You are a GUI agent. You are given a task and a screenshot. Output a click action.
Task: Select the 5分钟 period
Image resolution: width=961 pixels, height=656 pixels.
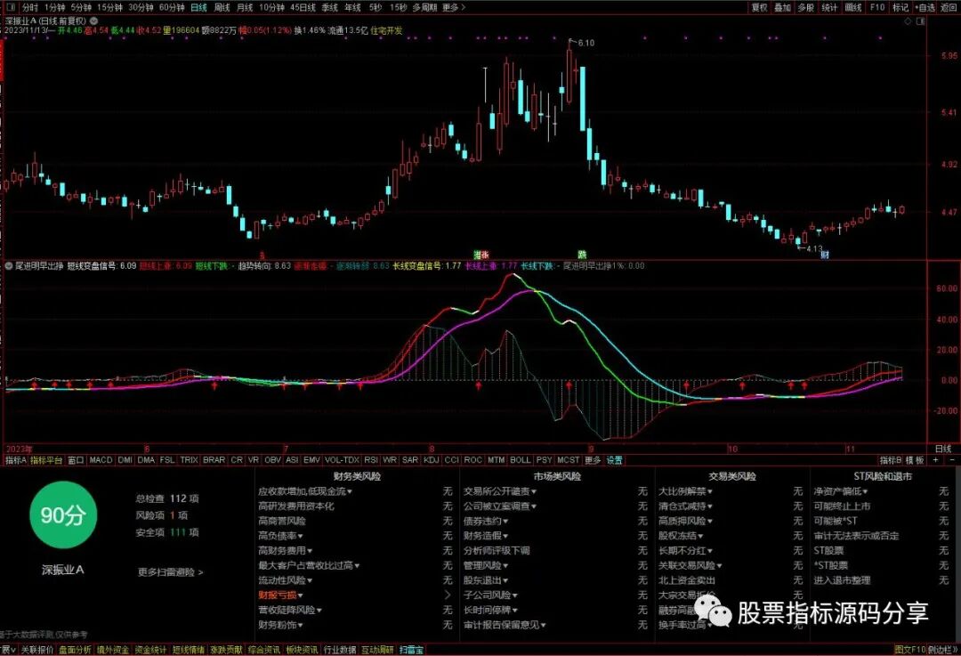click(81, 7)
